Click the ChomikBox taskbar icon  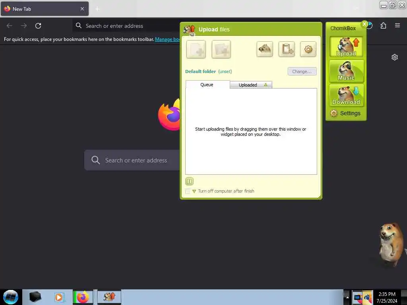click(109, 297)
